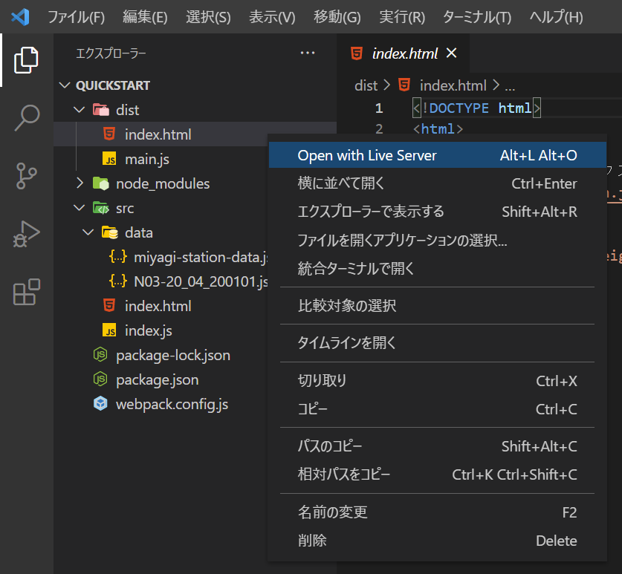
Task: Open the 表示(V) menu
Action: tap(272, 17)
